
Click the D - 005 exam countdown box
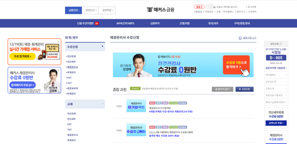pyautogui.click(x=276, y=58)
